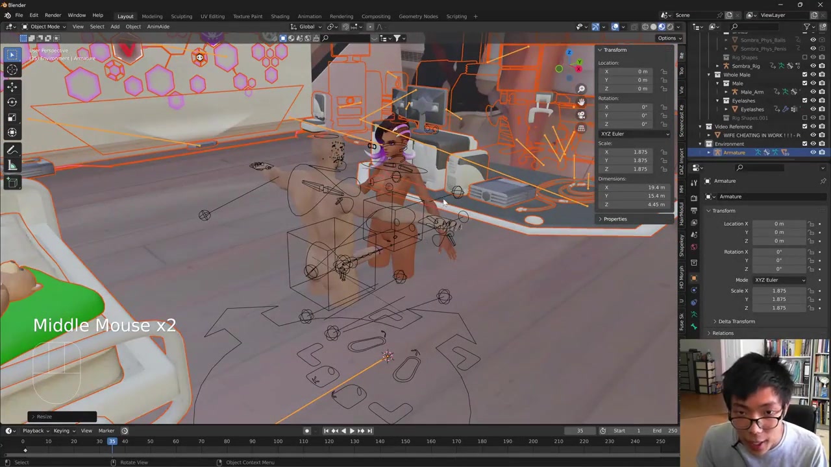Uncheck the Whole Male collection checkbox
The width and height of the screenshot is (831, 467).
(804, 75)
